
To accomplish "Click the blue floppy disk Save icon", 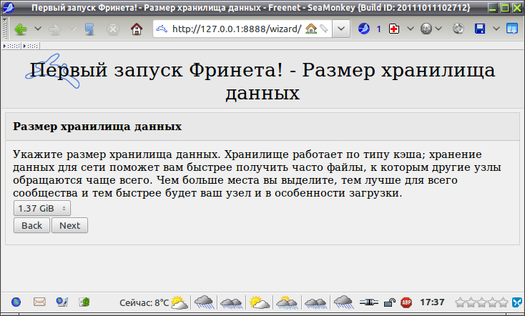I will [480, 29].
